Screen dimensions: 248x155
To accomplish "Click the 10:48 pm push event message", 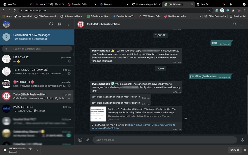I will (x=121, y=97).
